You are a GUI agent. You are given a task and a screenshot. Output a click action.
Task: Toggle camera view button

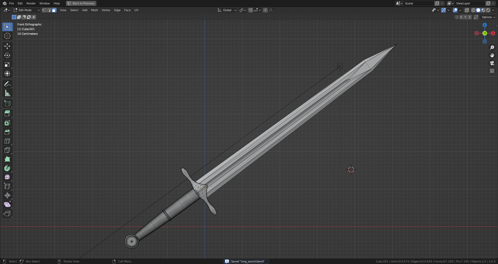point(492,63)
